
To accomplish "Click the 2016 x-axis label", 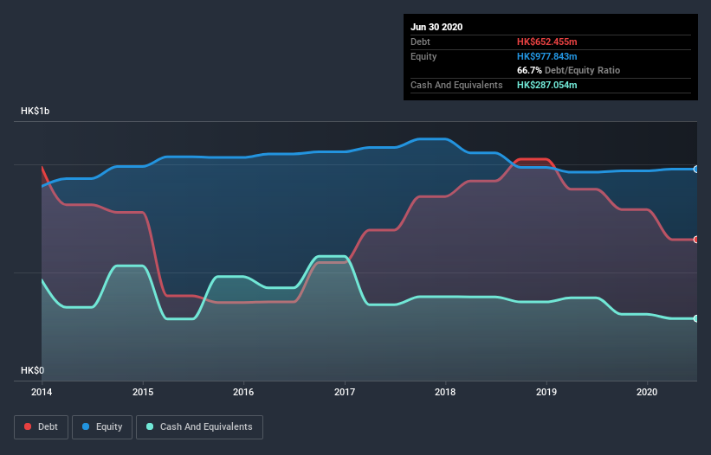I will 243,392.
